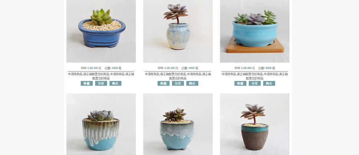Viewport: 359px width, 155px height.
Task: Click the description text under light blue bowl
Action: [255, 76]
